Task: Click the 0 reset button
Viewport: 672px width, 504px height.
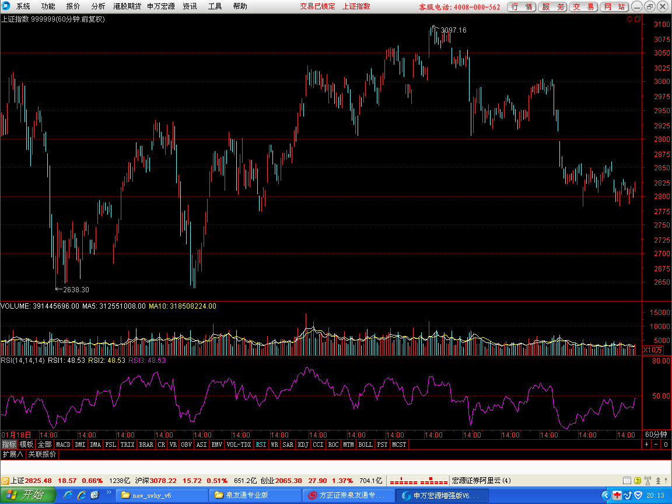Action: click(666, 444)
